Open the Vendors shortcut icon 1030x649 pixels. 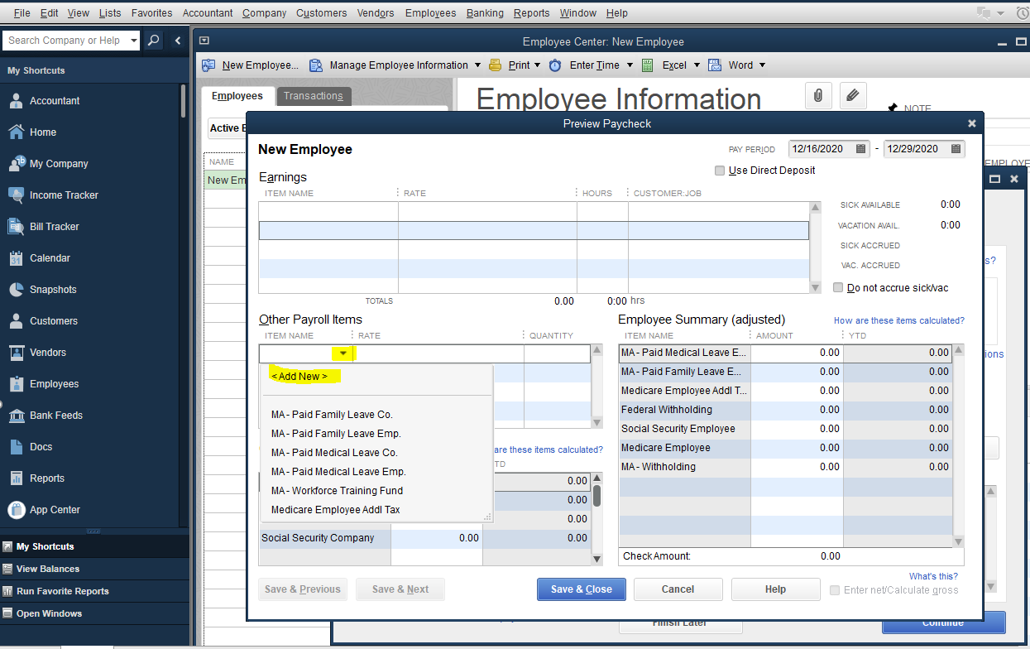point(16,352)
